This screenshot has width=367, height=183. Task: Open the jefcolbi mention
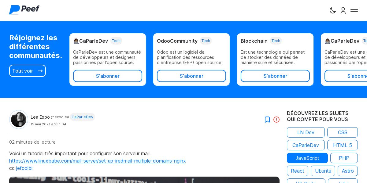point(24,168)
